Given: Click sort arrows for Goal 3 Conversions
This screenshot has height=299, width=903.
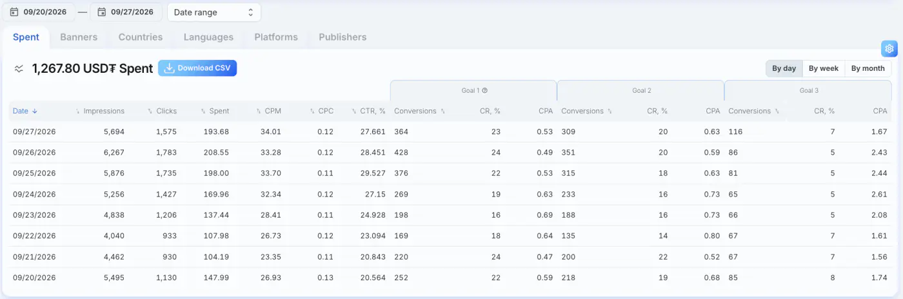Looking at the screenshot, I should [x=777, y=111].
